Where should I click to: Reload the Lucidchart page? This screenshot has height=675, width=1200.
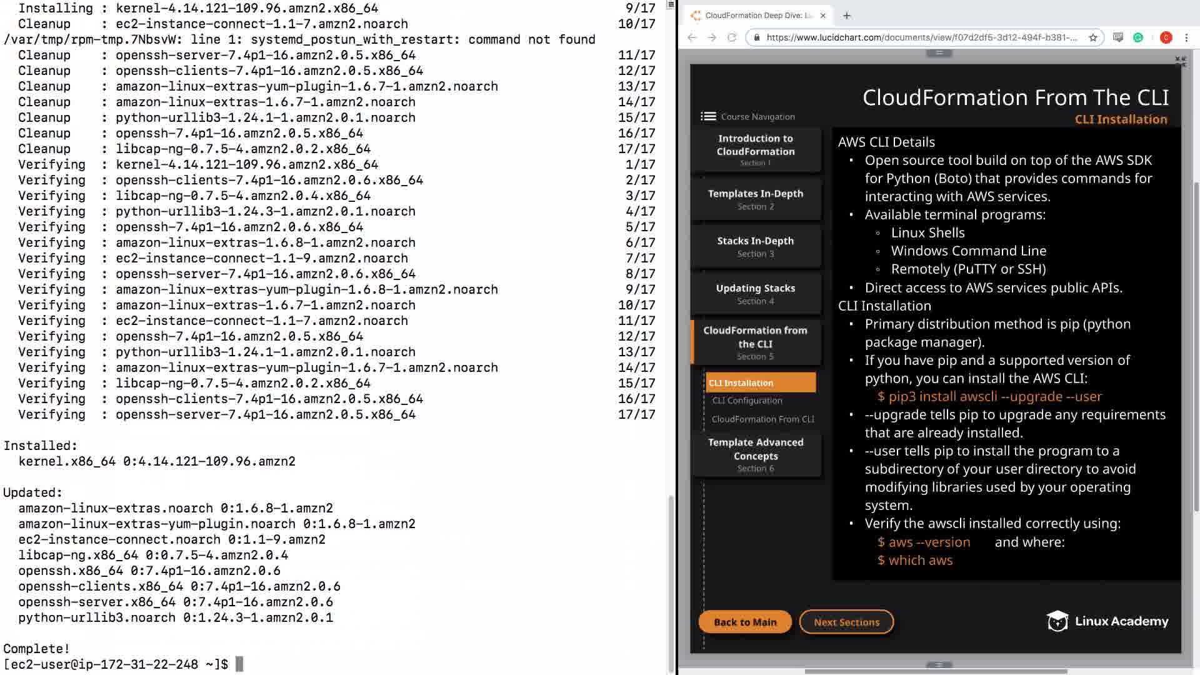(x=732, y=37)
